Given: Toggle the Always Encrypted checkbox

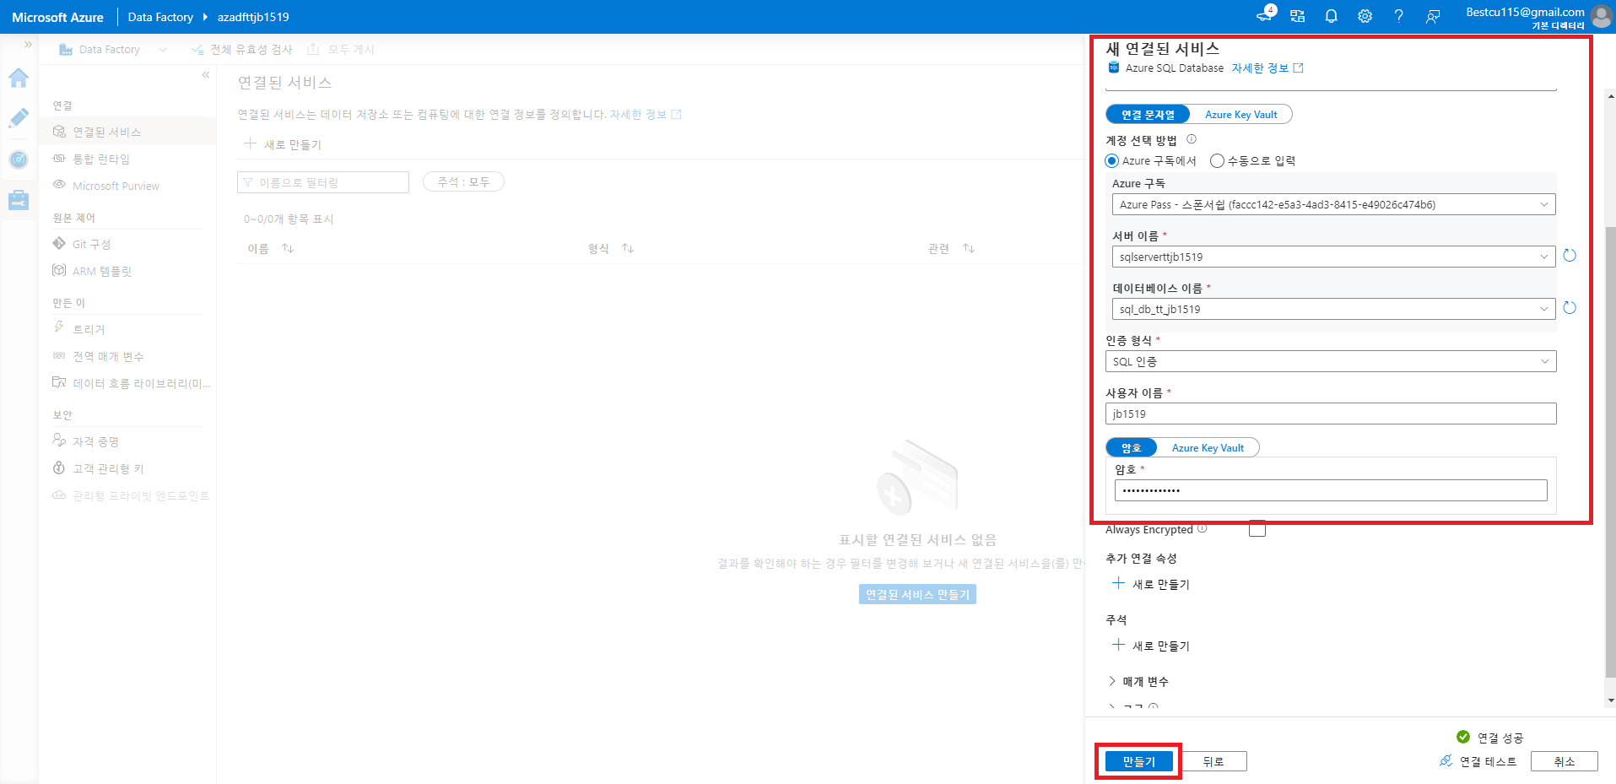Looking at the screenshot, I should click(1257, 528).
